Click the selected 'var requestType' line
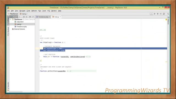The width and height of the screenshot is (176, 99). 53,48
